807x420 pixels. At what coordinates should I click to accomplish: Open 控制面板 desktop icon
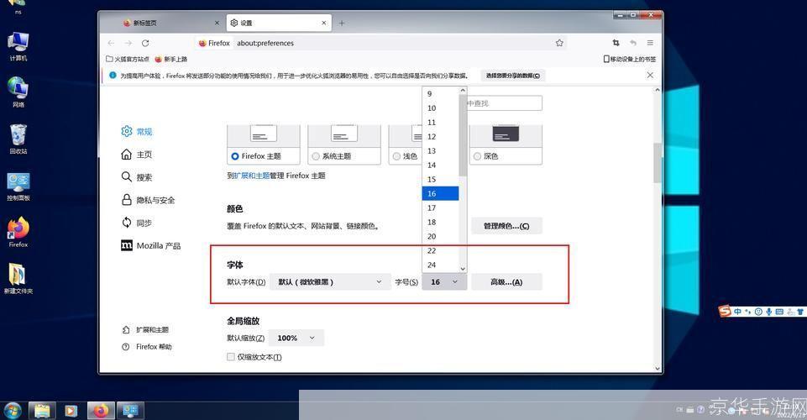pos(18,186)
